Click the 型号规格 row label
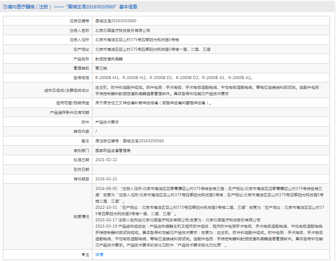 pyautogui.click(x=81, y=78)
